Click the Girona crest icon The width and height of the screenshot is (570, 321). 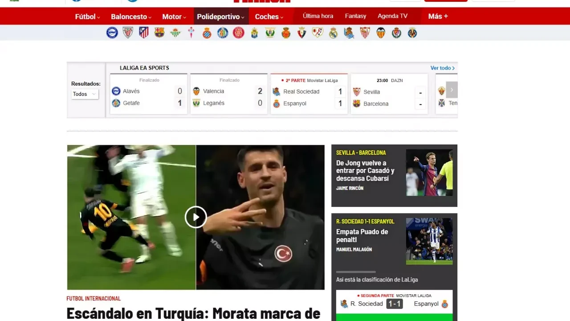pos(239,33)
